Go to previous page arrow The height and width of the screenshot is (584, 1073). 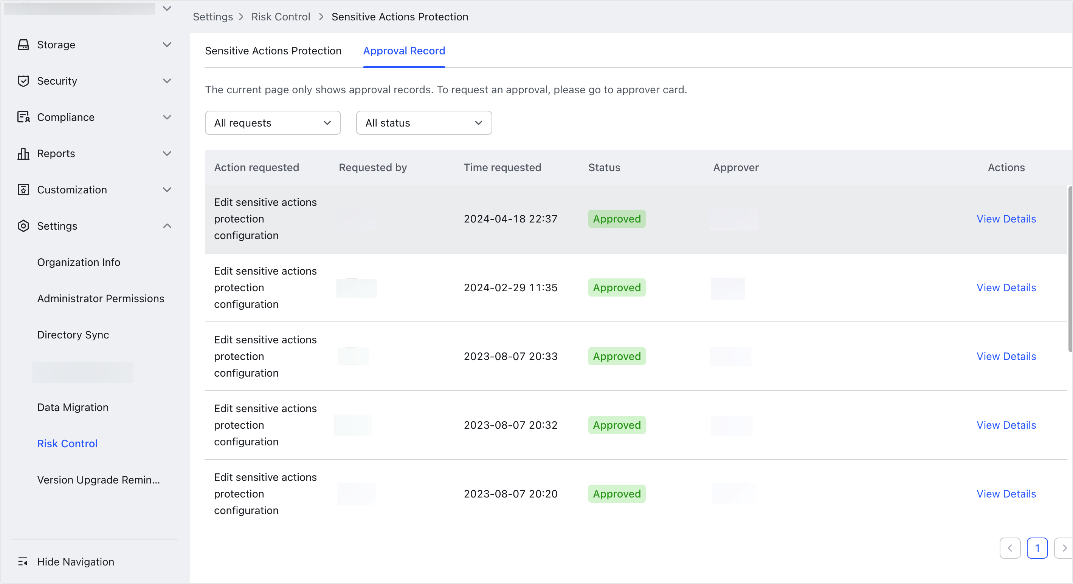(1010, 548)
